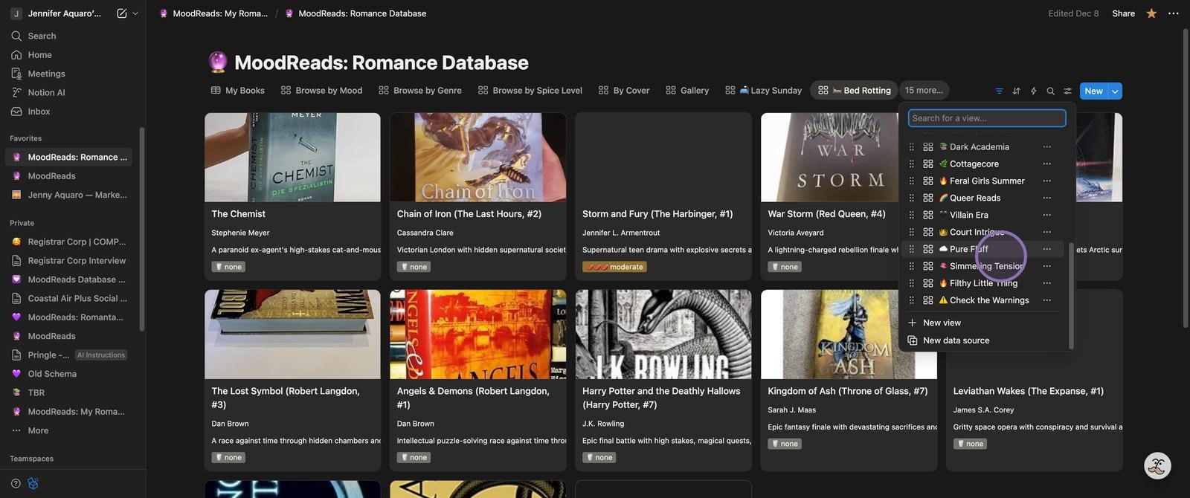This screenshot has width=1190, height=498.
Task: Expand the workspace switcher chevron
Action: click(x=135, y=13)
